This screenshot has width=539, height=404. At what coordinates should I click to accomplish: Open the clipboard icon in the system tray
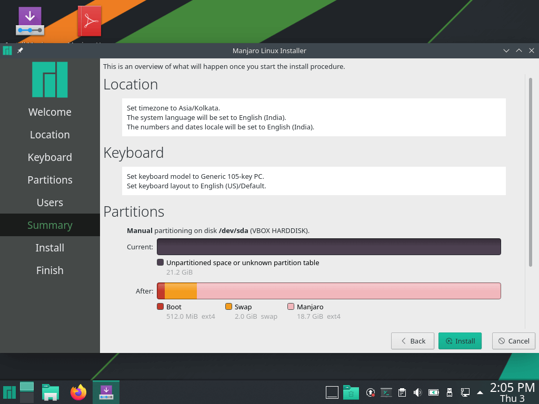(402, 392)
